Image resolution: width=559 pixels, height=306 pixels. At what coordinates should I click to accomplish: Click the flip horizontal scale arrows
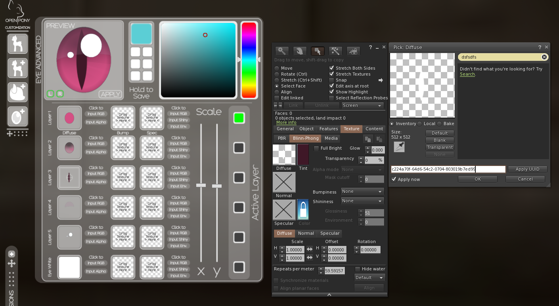tap(310, 249)
